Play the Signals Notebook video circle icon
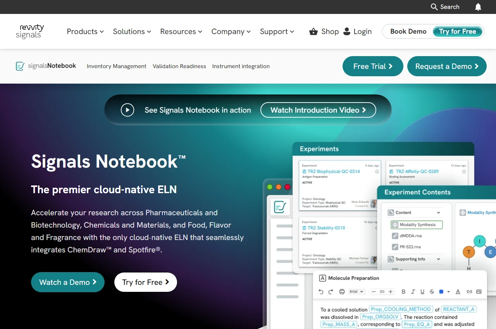Screen dimensions: 496x329 [x=127, y=110]
